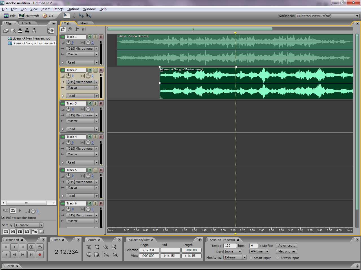The width and height of the screenshot is (361, 270).
Task: Open the Sort By Filename dropdown
Action: (29, 225)
